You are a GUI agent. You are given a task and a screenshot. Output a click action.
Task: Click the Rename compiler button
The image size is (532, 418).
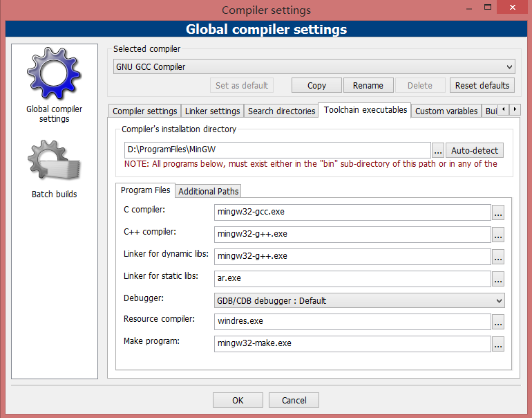[x=368, y=85]
